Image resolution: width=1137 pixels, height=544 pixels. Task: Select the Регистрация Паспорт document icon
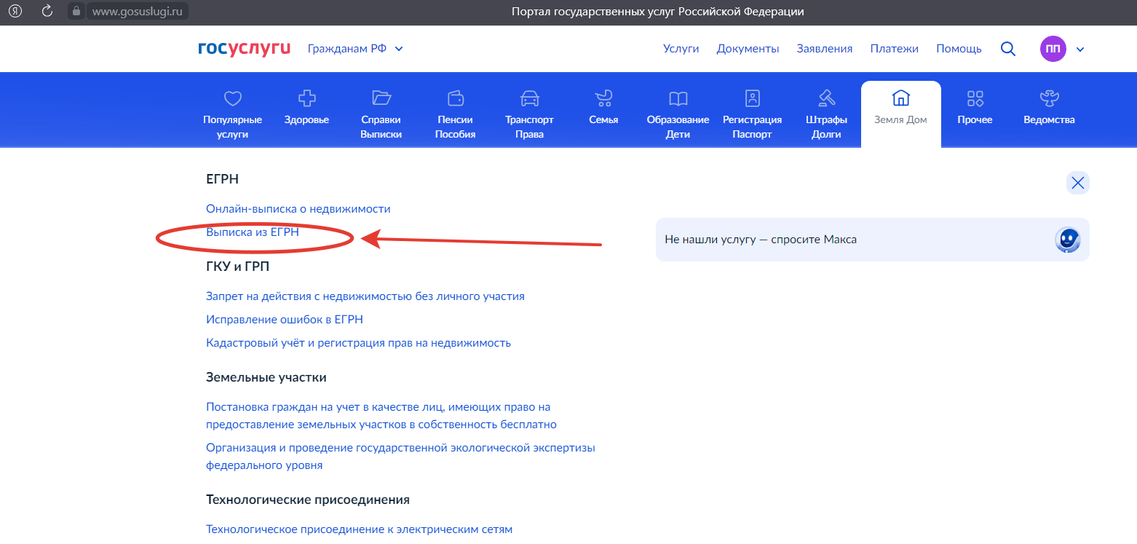tap(752, 98)
